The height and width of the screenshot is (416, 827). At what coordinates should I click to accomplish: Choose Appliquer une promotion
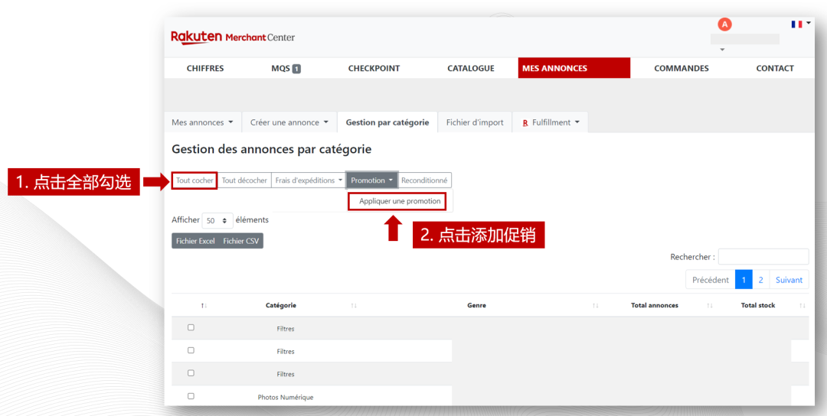click(400, 201)
